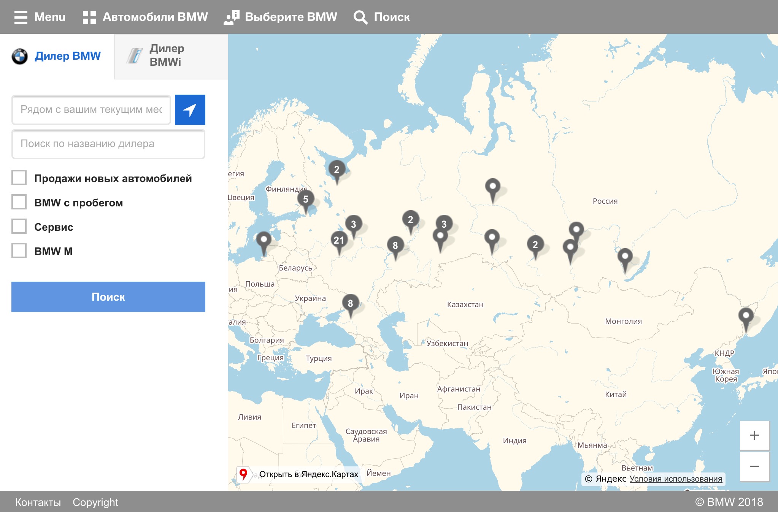
Task: Click the dealer pin near КНДР coast
Action: tap(746, 319)
